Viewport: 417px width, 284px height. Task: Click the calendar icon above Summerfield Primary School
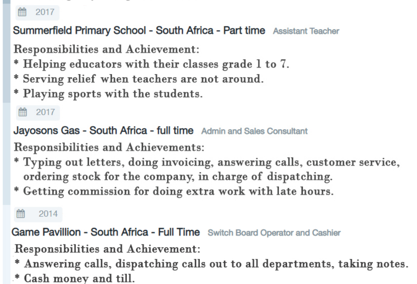pyautogui.click(x=22, y=12)
